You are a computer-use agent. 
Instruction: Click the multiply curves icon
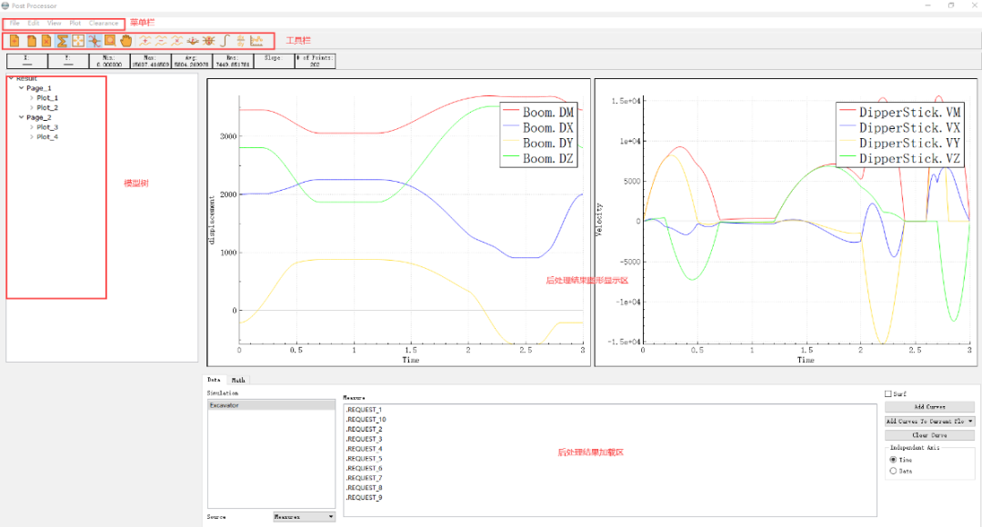(x=176, y=41)
